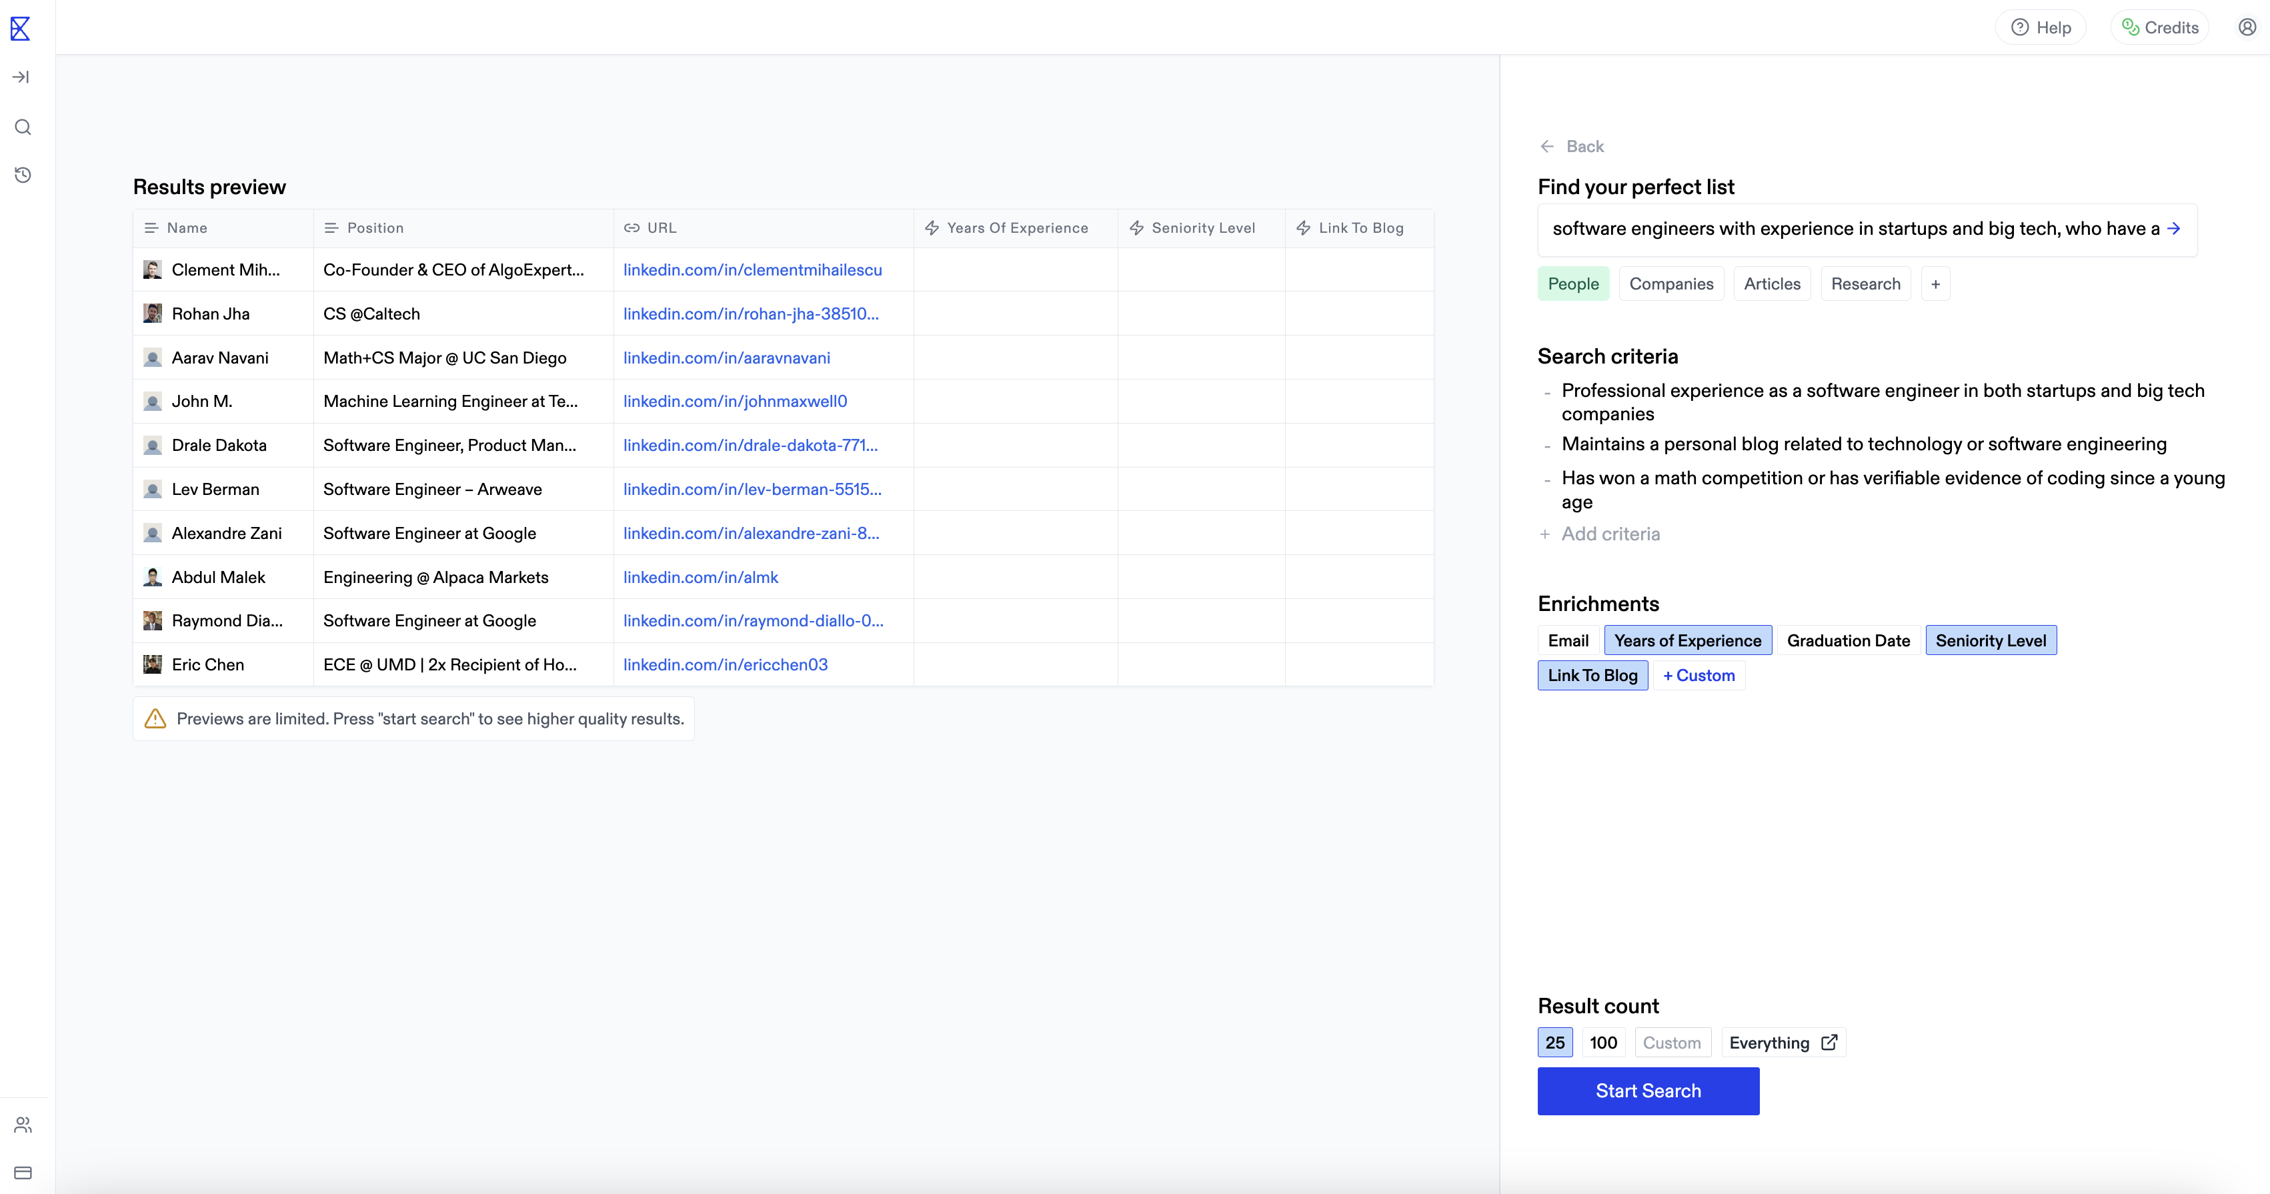Open team members icon in sidebar
The height and width of the screenshot is (1194, 2270).
[x=23, y=1125]
